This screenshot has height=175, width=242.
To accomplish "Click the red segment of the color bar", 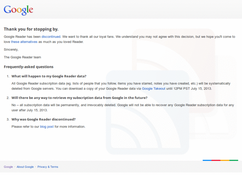I will point(216,161).
